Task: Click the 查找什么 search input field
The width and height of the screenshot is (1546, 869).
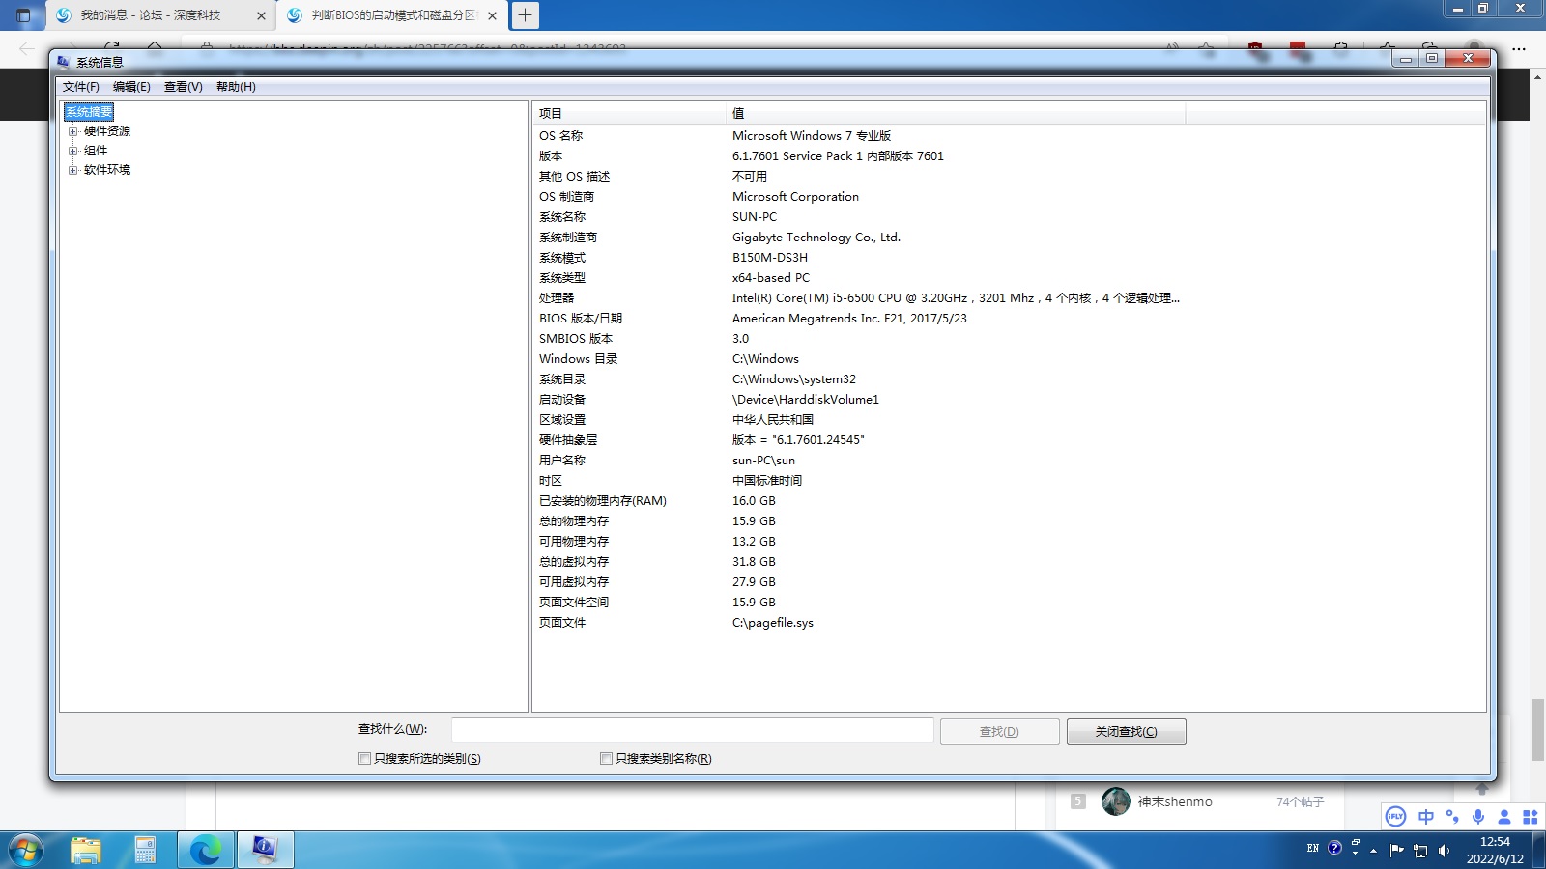Action: 692,730
